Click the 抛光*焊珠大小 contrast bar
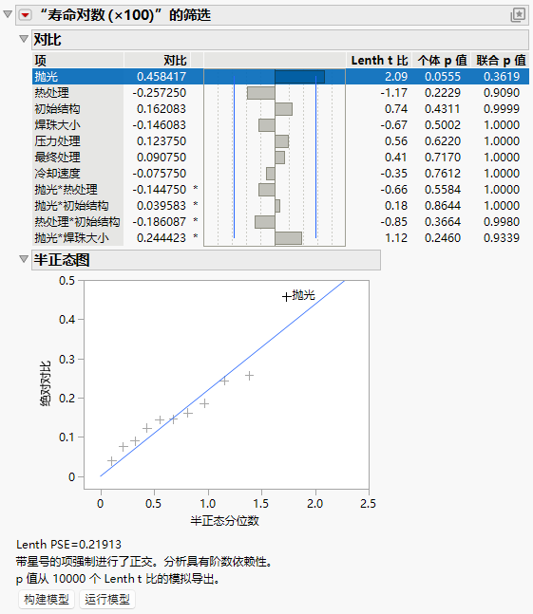 click(x=289, y=238)
